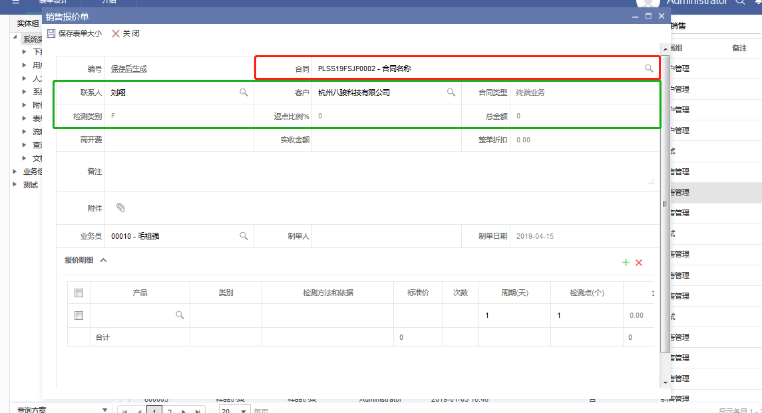Open the 查询方案 dropdown
Viewport: 762px width, 413px height.
pos(104,410)
